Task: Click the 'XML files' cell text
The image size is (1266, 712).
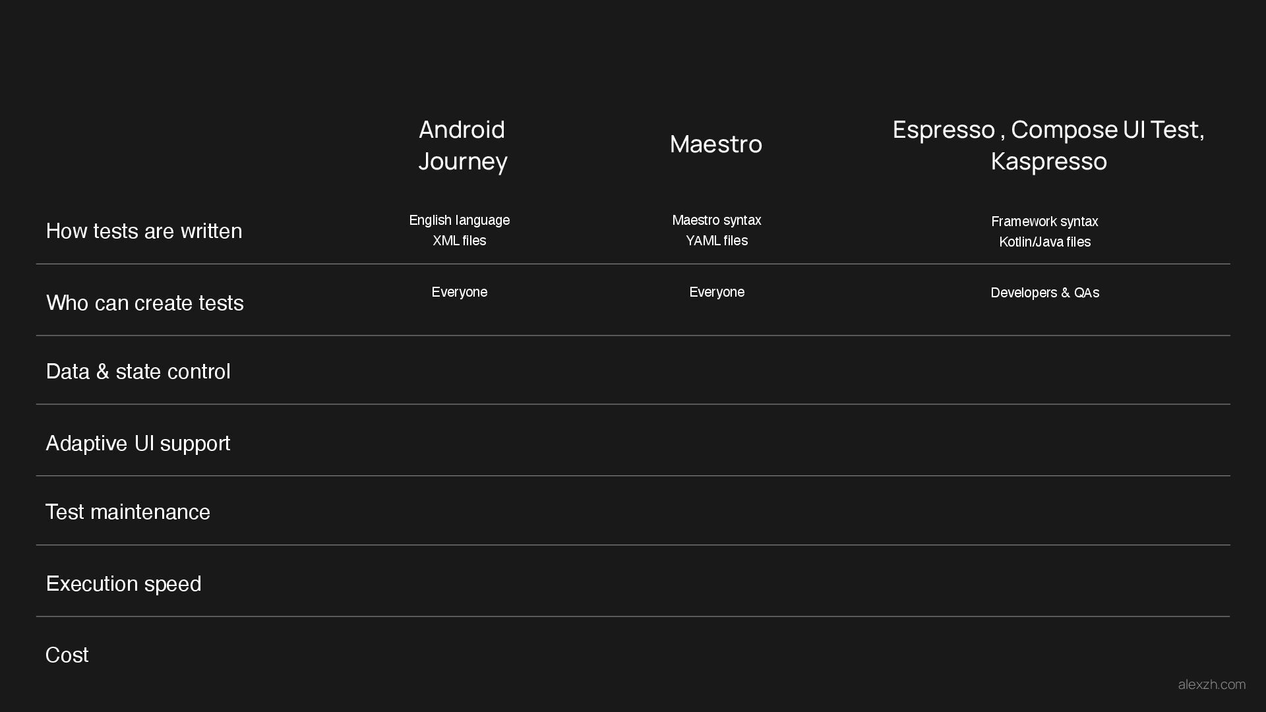Action: click(x=460, y=241)
